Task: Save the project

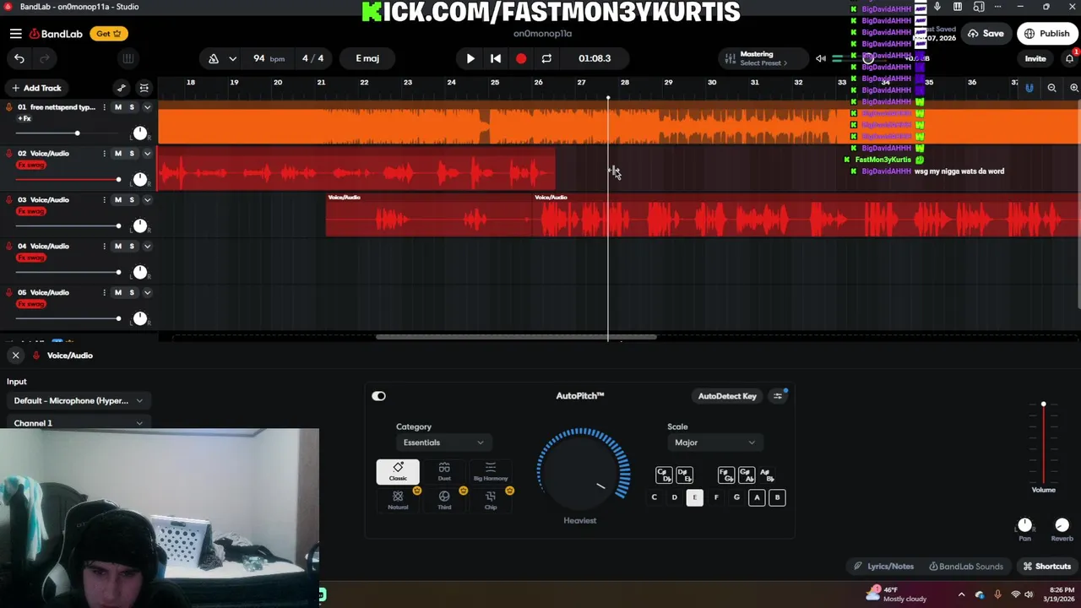Action: pyautogui.click(x=986, y=34)
